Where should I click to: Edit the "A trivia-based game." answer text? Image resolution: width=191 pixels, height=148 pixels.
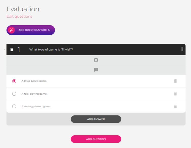(34, 81)
